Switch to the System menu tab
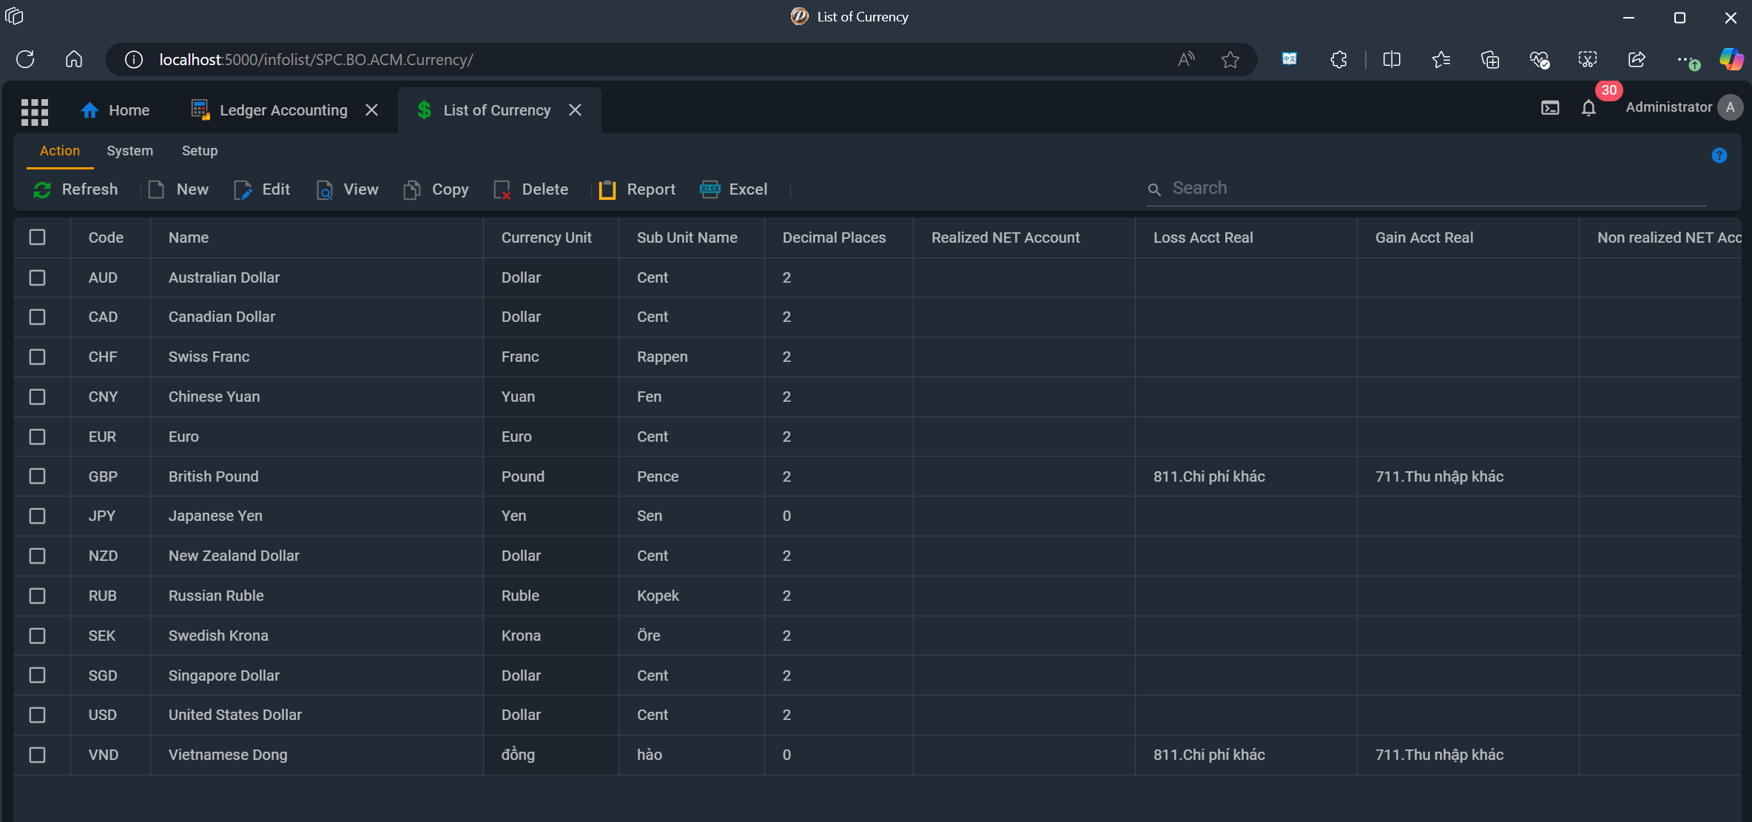The image size is (1752, 822). coord(129,151)
